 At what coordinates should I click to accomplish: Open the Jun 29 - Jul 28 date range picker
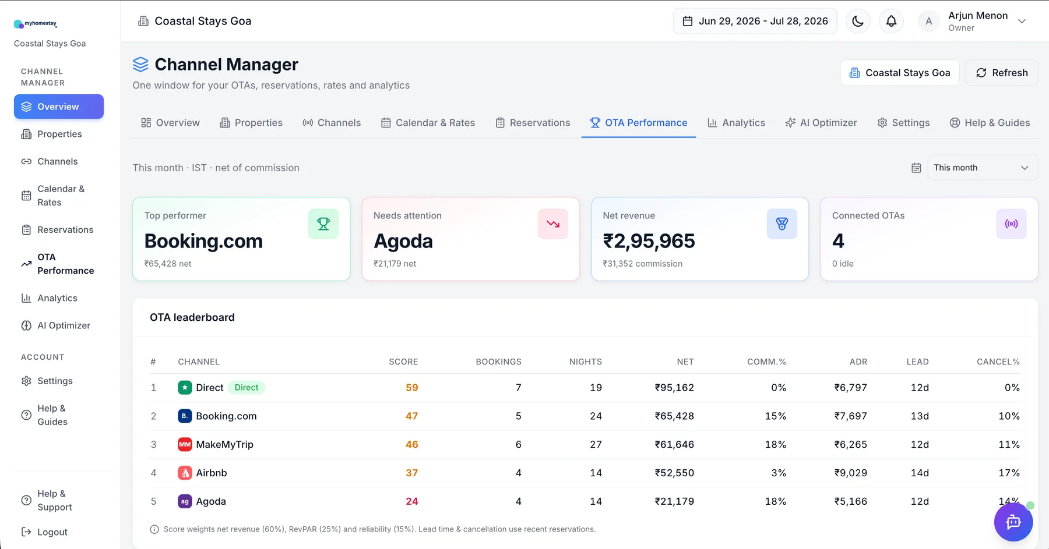click(x=755, y=21)
